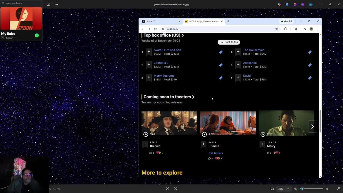Expand Top box office (US) section

(x=163, y=35)
